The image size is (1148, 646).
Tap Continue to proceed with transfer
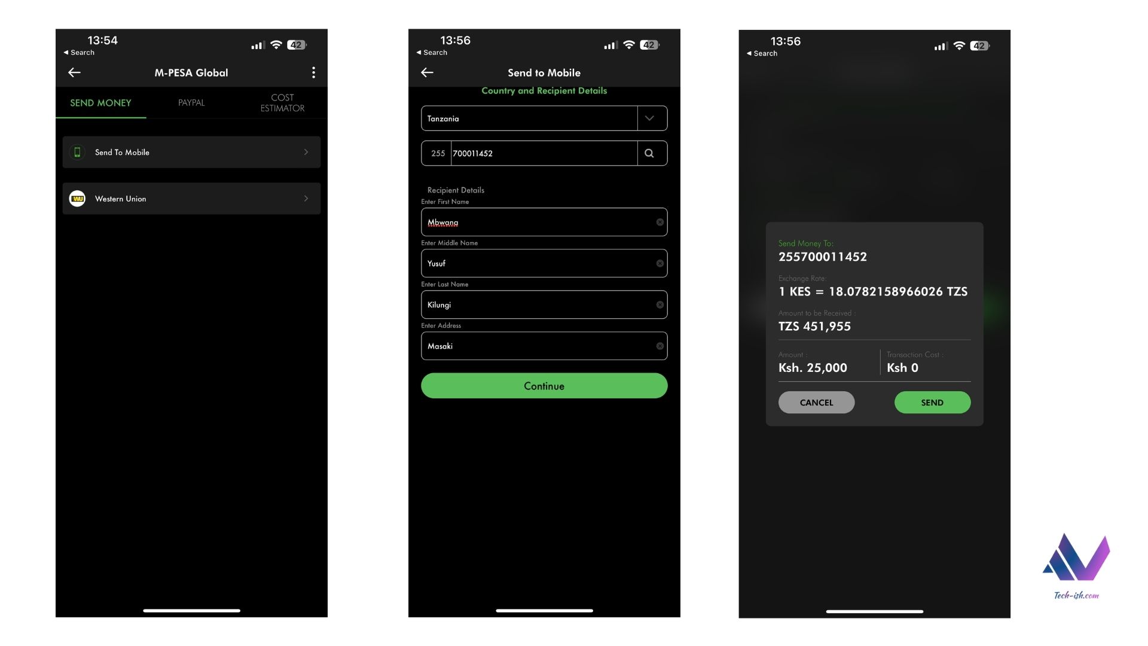coord(544,386)
